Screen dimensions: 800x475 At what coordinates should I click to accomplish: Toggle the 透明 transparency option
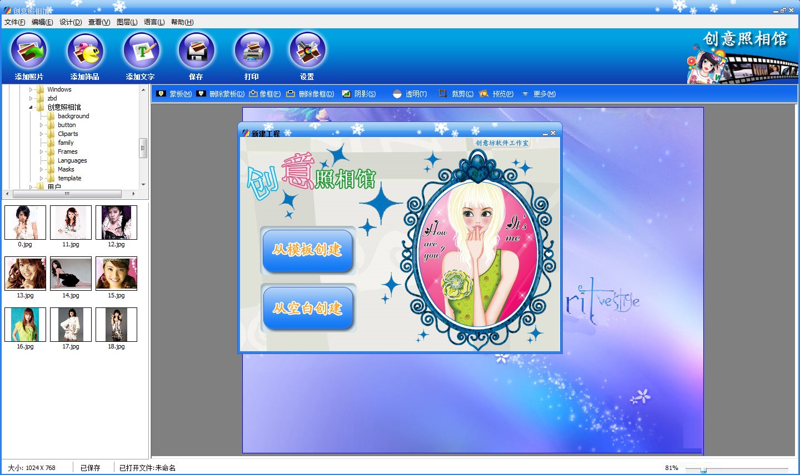(410, 94)
